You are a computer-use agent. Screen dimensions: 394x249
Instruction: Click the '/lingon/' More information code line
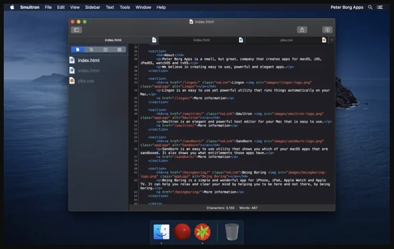click(x=195, y=98)
